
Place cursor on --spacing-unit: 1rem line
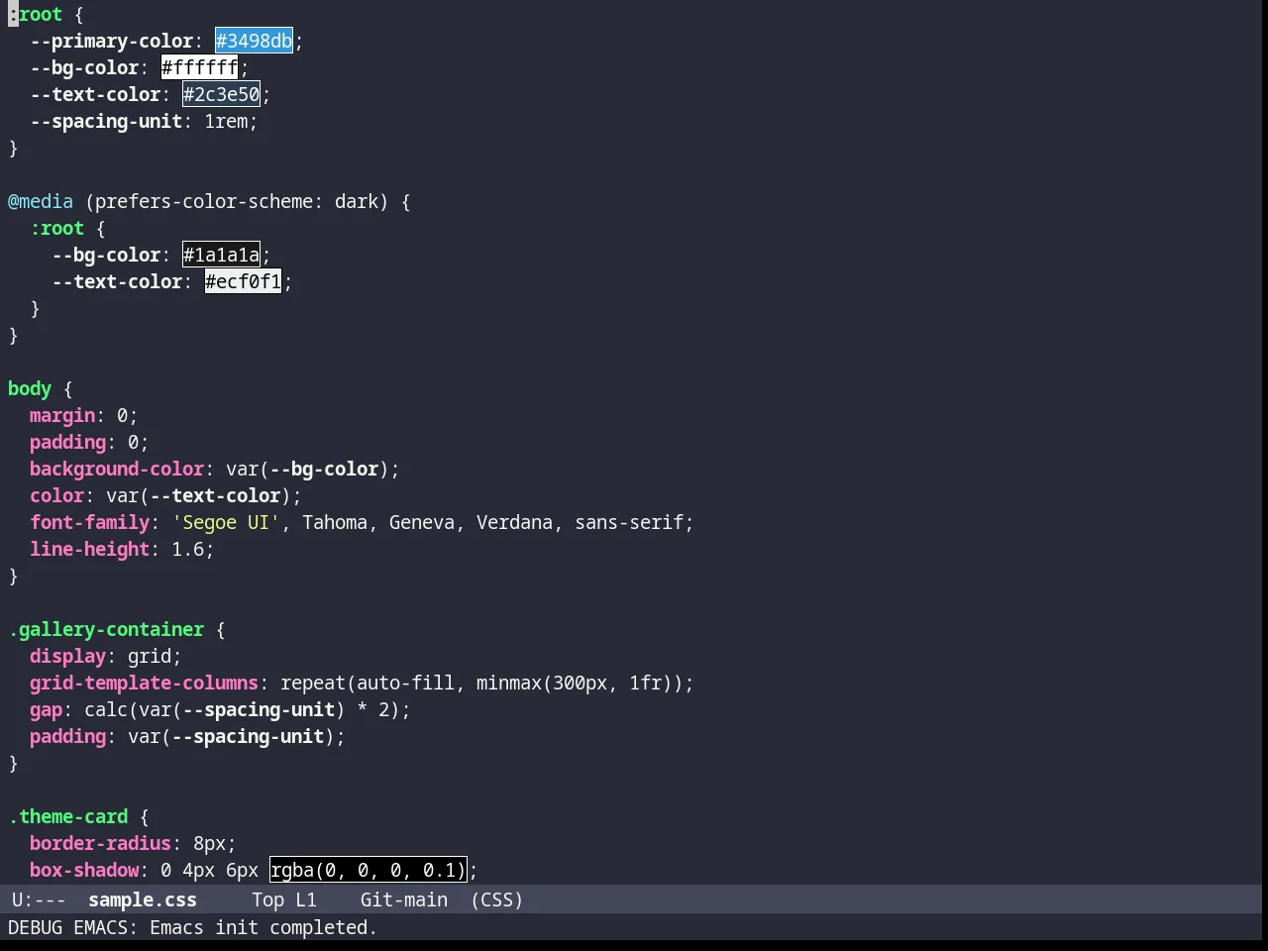coord(144,121)
